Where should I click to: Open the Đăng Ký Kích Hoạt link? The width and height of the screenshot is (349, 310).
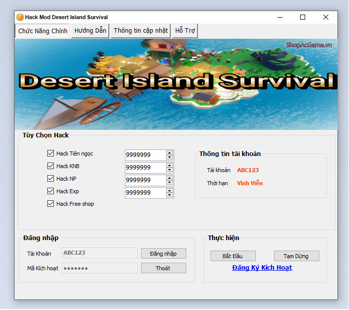(x=262, y=268)
